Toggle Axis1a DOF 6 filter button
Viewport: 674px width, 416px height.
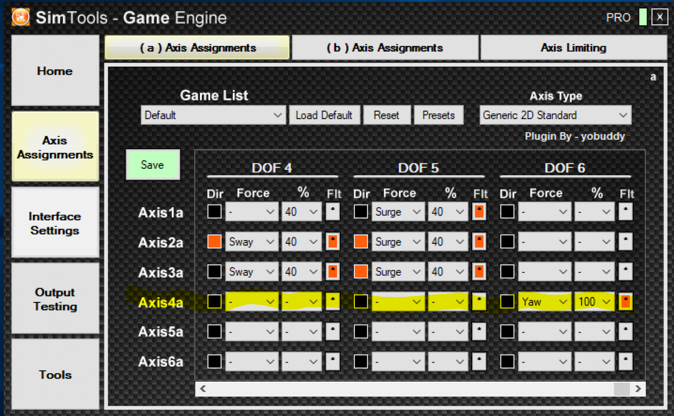(626, 211)
